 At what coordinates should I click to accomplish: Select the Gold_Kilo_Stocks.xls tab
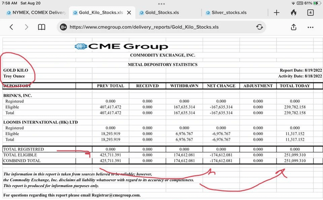pyautogui.click(x=101, y=12)
